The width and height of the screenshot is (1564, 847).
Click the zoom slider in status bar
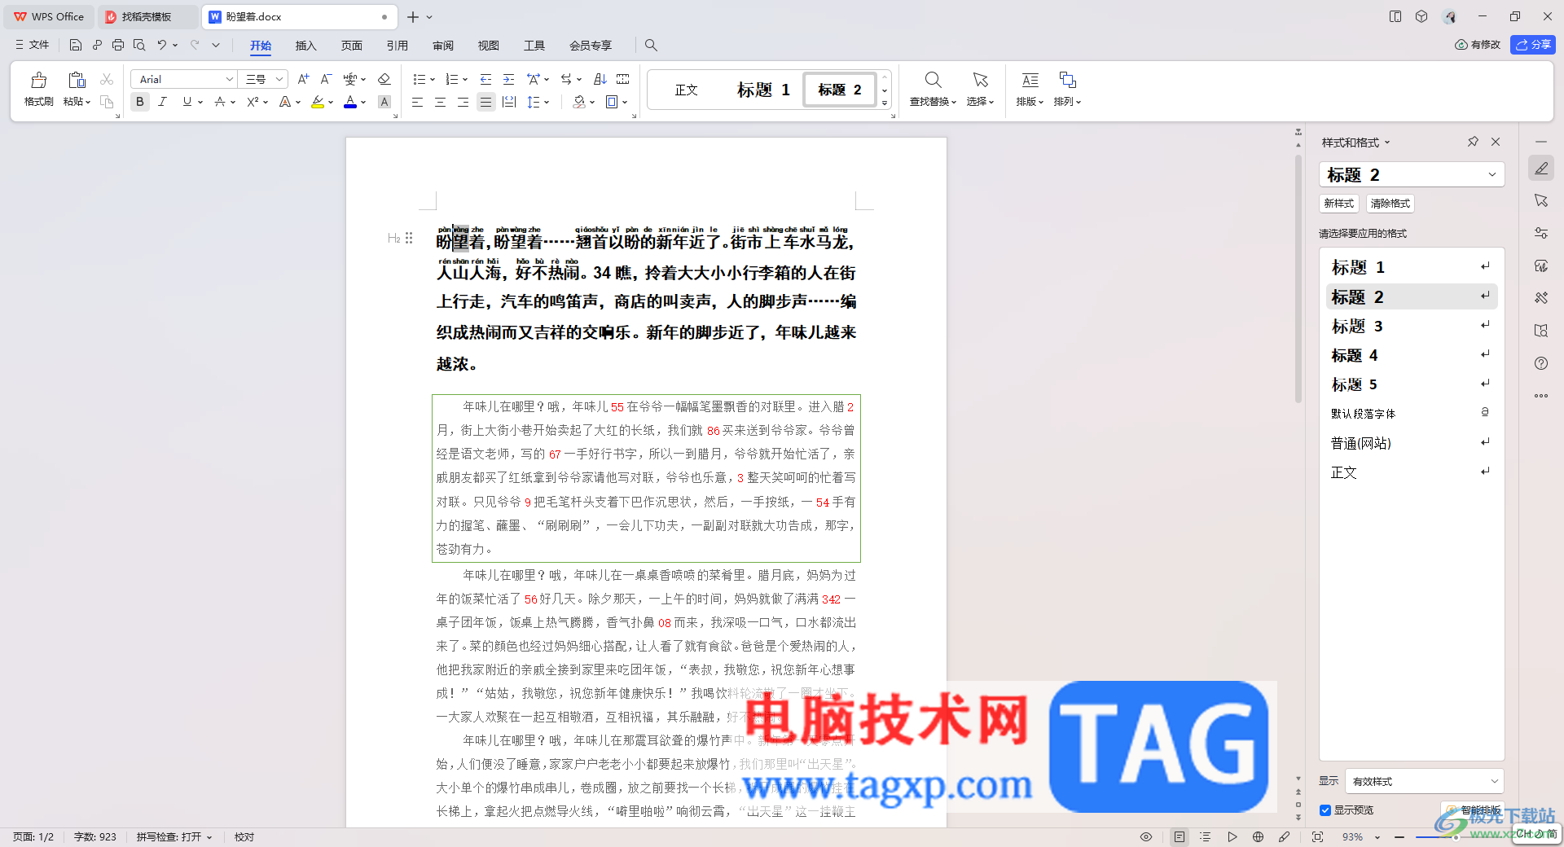click(x=1456, y=837)
